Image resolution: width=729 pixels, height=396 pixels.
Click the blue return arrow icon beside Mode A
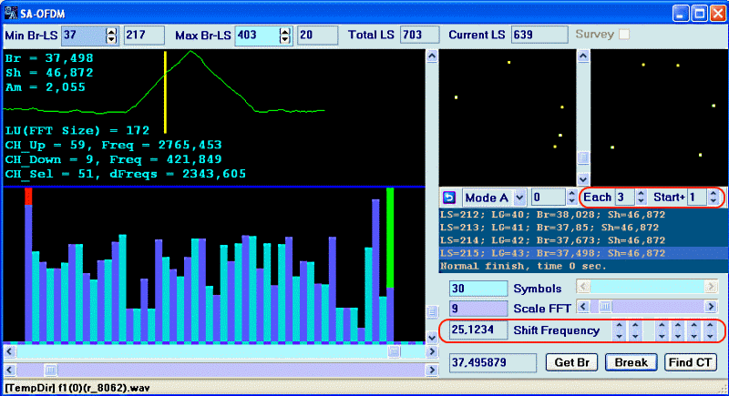pos(448,197)
